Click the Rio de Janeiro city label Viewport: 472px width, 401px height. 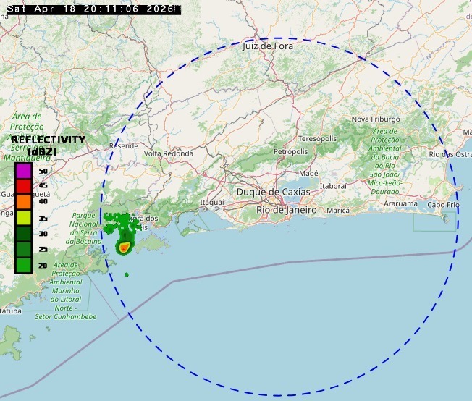click(x=286, y=210)
